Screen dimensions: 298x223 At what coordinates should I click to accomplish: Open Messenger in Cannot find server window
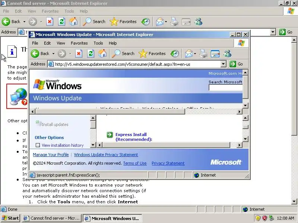(x=198, y=22)
